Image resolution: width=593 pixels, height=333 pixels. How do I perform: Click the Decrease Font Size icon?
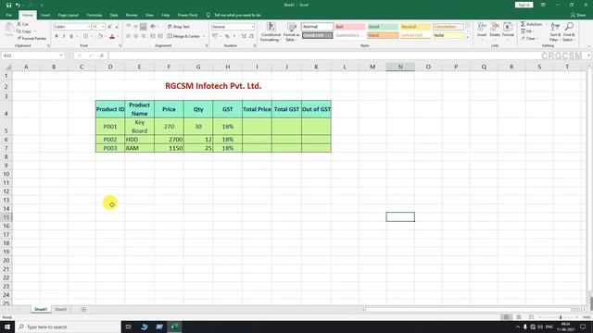117,27
